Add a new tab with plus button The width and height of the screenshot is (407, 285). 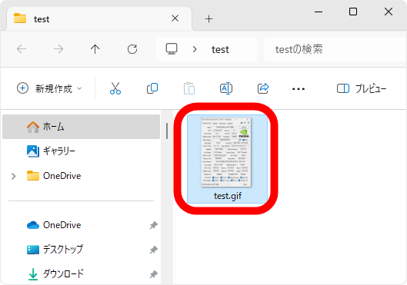pos(209,19)
